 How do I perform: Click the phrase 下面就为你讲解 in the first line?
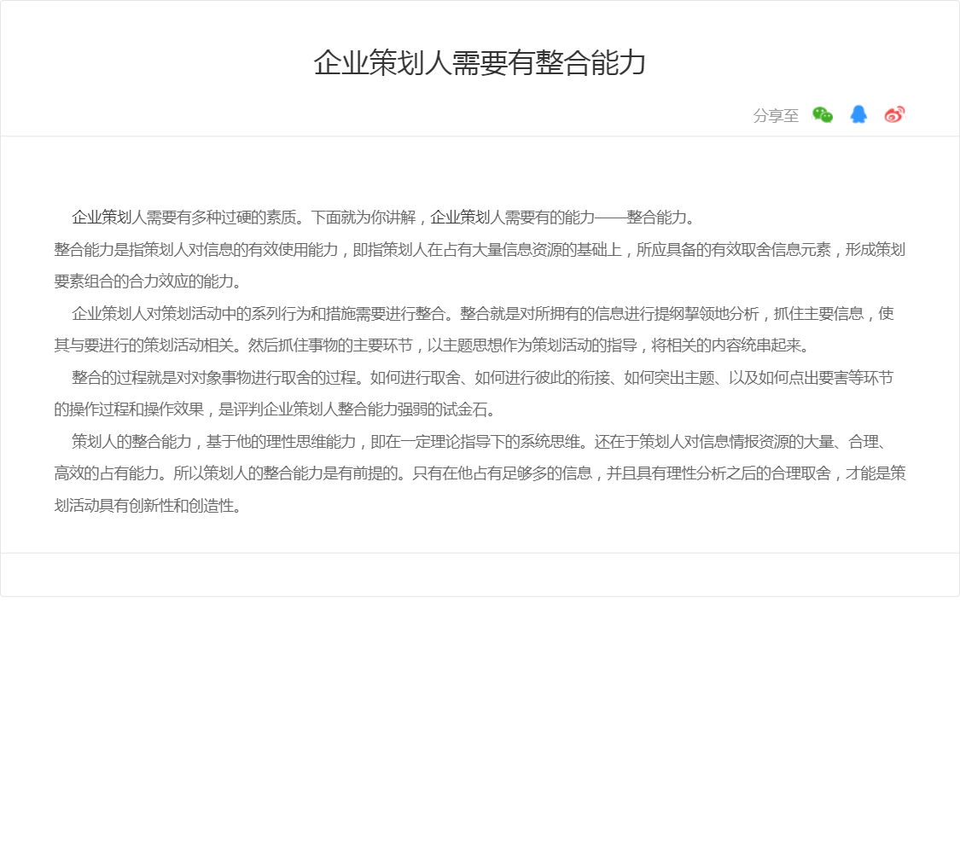[x=363, y=218]
